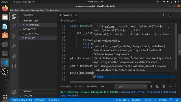The image size is (181, 102).
Task: Split the terminal panel
Action: pyautogui.click(x=158, y=86)
